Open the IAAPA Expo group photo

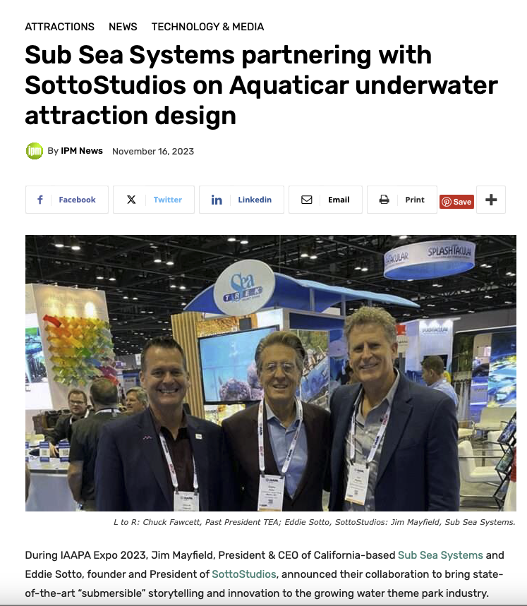[271, 373]
